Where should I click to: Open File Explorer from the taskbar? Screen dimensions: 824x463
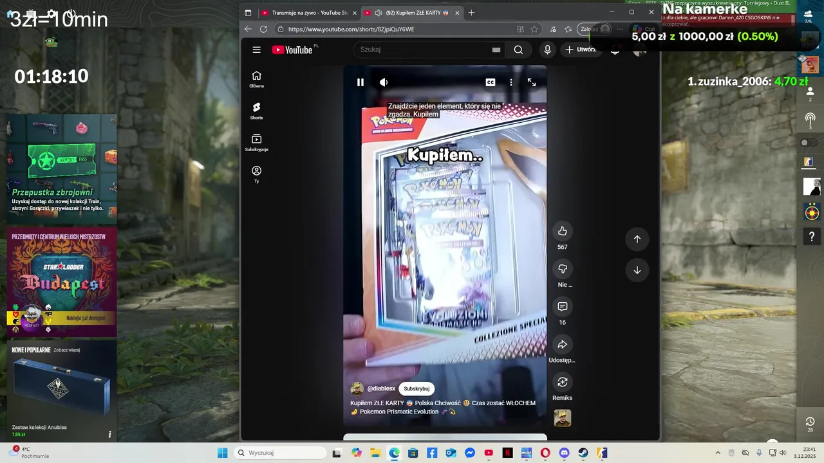(375, 453)
